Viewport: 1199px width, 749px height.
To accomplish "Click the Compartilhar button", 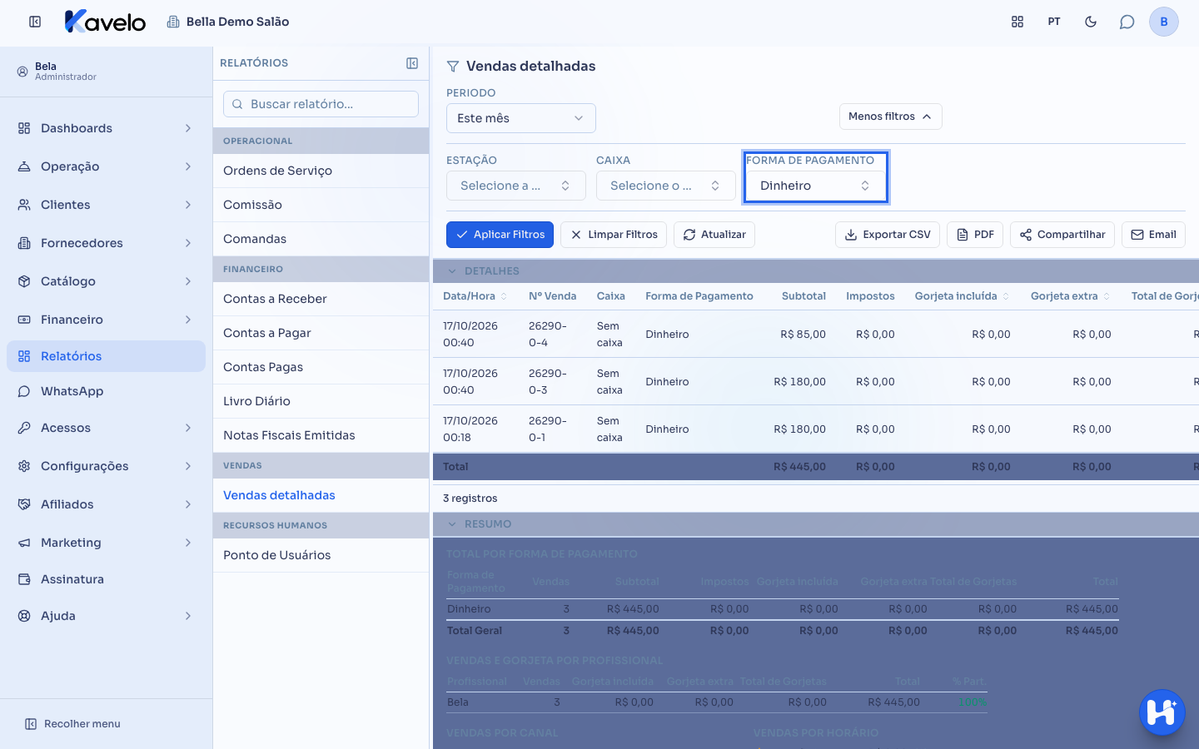I will [x=1062, y=235].
